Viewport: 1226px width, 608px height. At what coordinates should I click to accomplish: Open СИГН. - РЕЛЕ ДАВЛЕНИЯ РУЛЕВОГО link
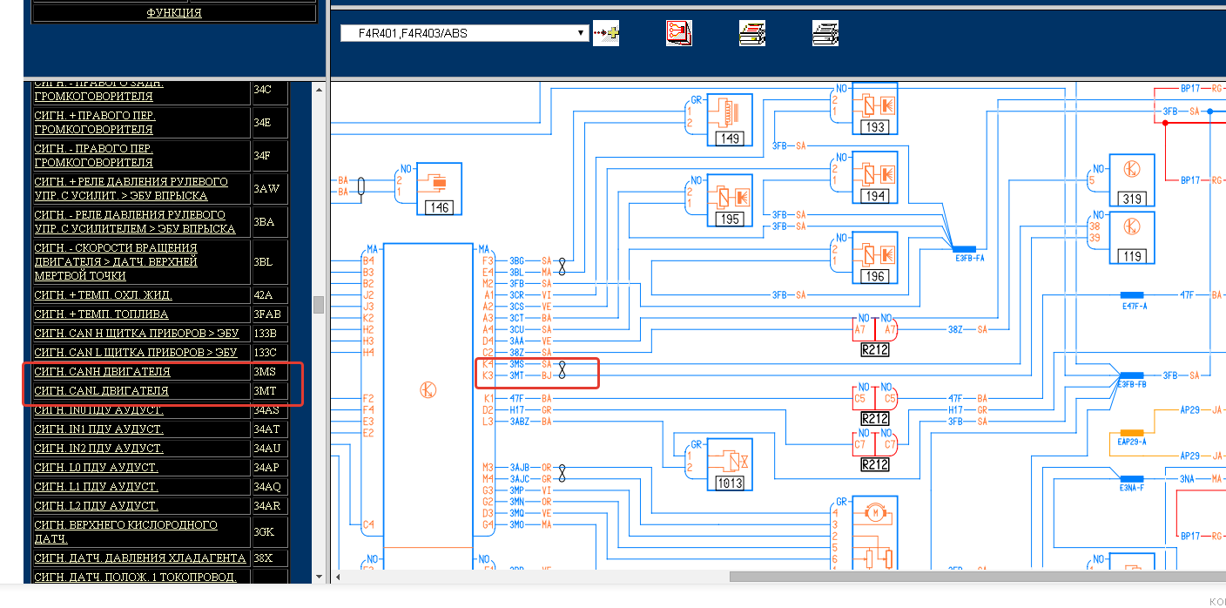point(135,222)
